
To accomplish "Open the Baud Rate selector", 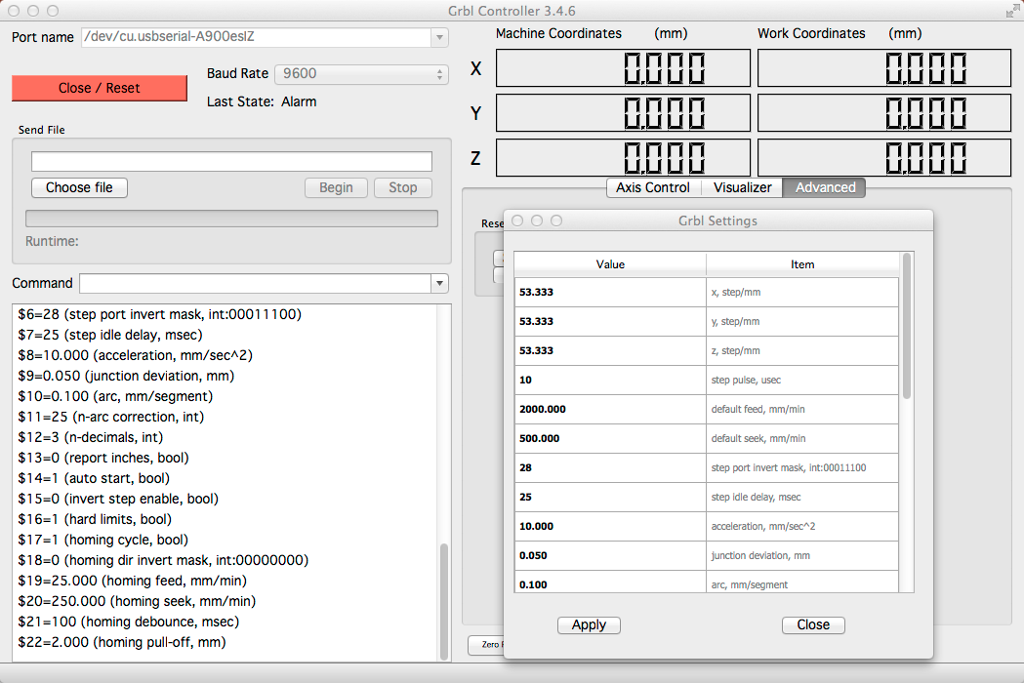I will point(362,74).
